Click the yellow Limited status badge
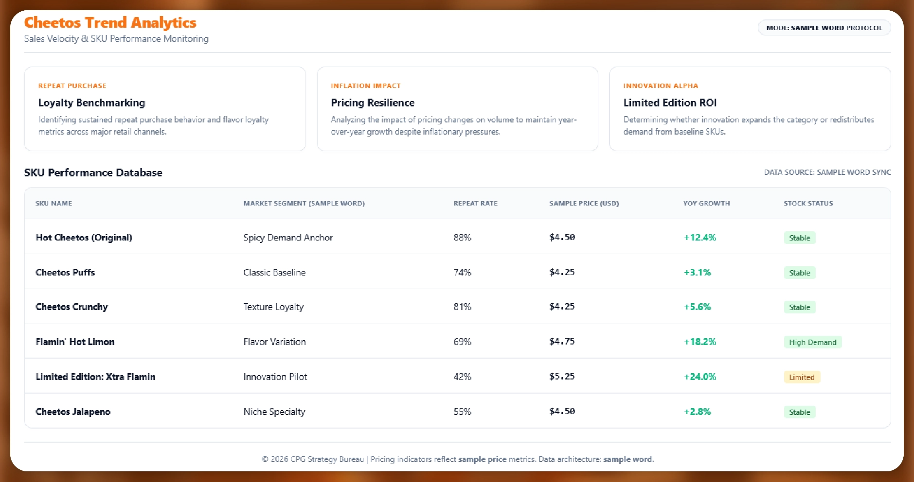This screenshot has height=482, width=914. point(802,378)
